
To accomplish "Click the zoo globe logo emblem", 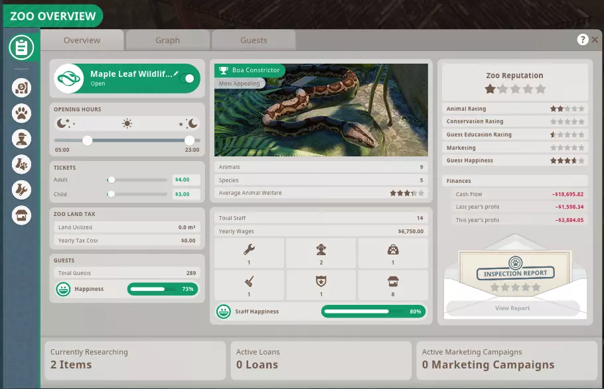I will coord(69,78).
